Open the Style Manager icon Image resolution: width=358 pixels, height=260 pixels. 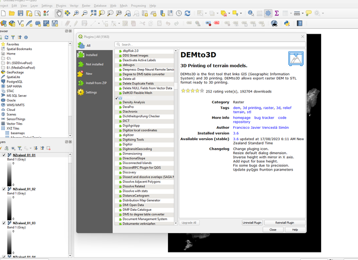point(46,13)
